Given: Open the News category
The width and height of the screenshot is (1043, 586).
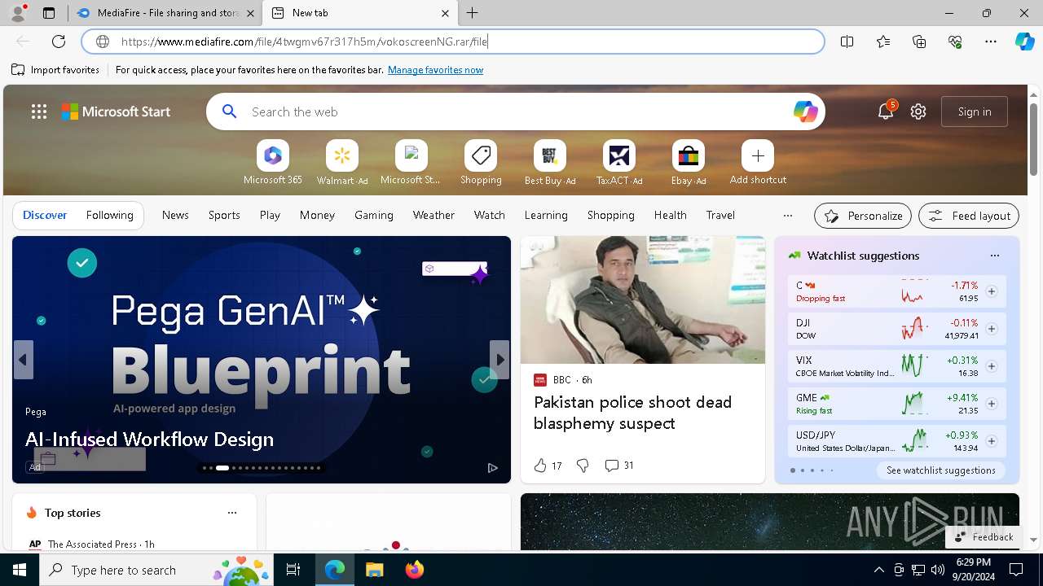Looking at the screenshot, I should click(x=175, y=216).
